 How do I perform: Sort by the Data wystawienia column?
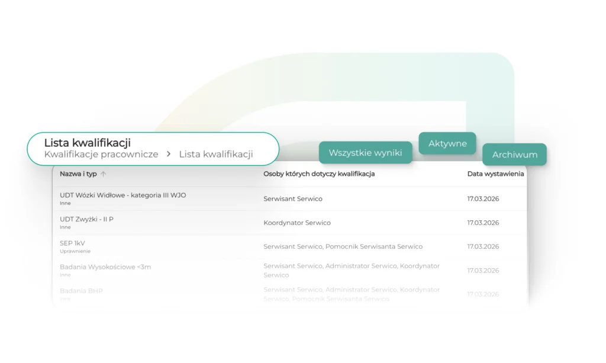click(x=495, y=174)
